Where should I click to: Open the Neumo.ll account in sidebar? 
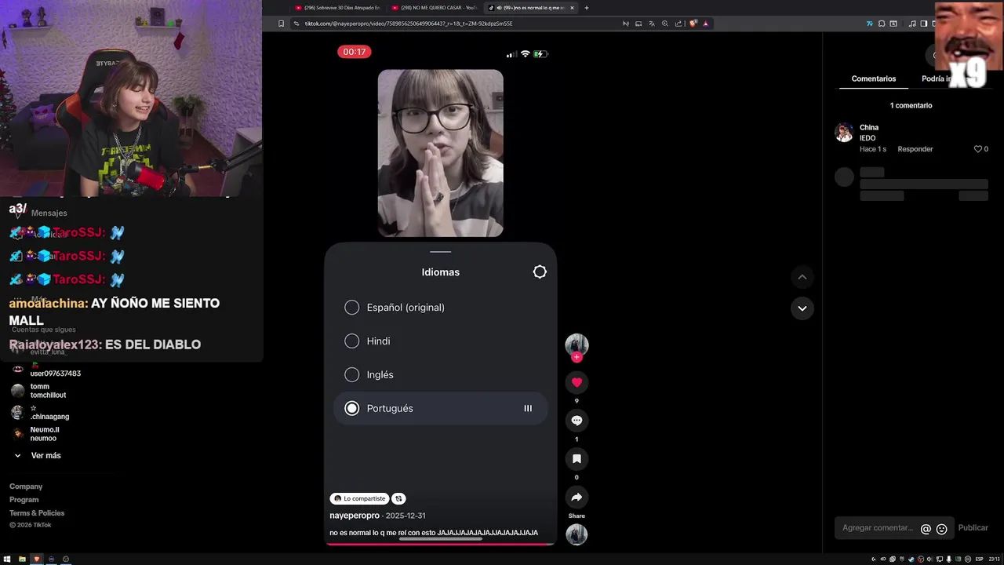[35, 434]
